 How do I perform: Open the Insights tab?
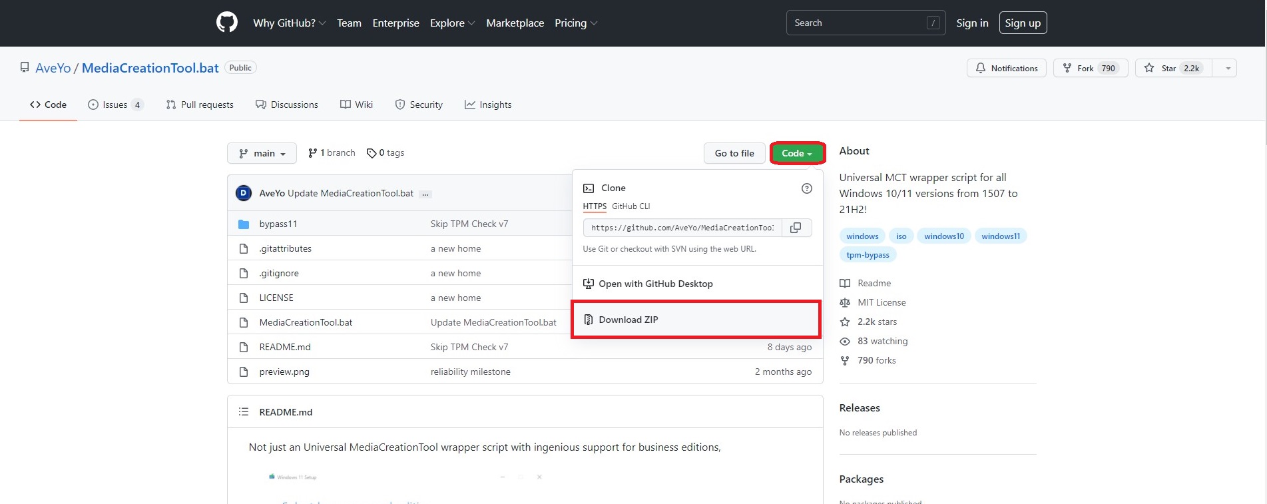pyautogui.click(x=488, y=105)
